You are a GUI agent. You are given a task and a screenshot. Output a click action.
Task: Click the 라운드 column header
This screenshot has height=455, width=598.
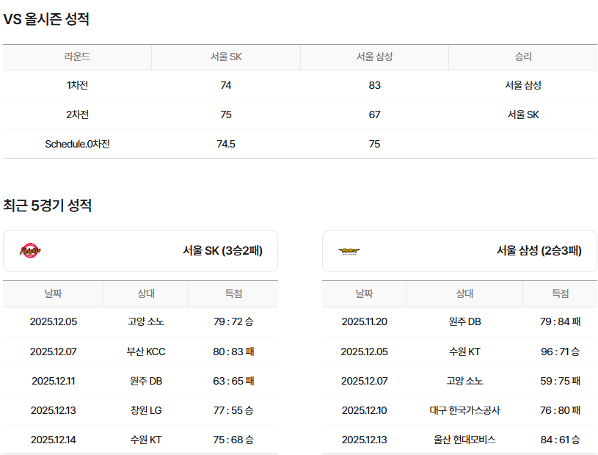77,57
